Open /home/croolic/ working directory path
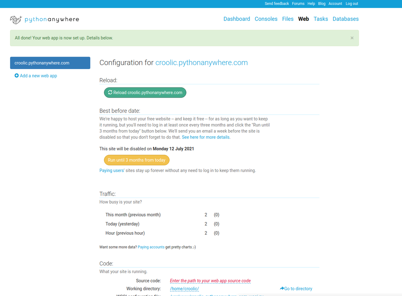Viewport: 402px width, 296px height. pyautogui.click(x=185, y=289)
